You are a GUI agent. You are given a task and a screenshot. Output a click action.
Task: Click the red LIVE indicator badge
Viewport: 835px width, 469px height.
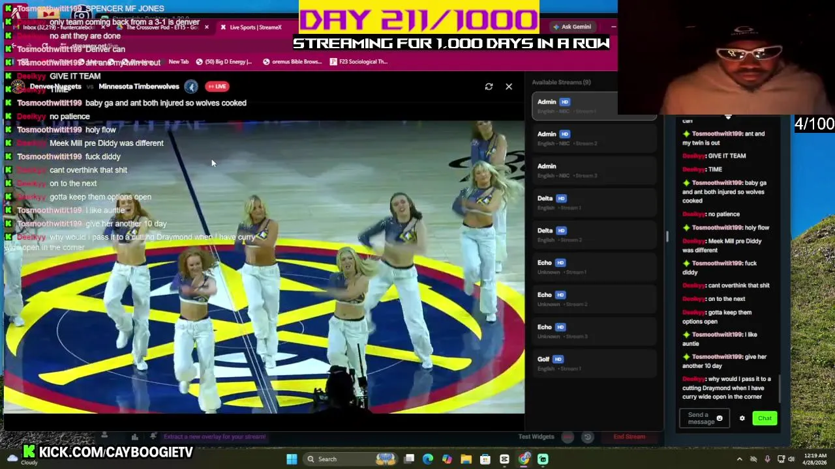(x=217, y=86)
